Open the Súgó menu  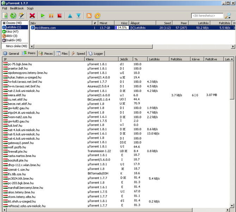point(30,8)
